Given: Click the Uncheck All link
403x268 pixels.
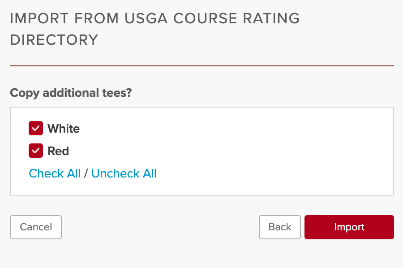Looking at the screenshot, I should coord(124,173).
